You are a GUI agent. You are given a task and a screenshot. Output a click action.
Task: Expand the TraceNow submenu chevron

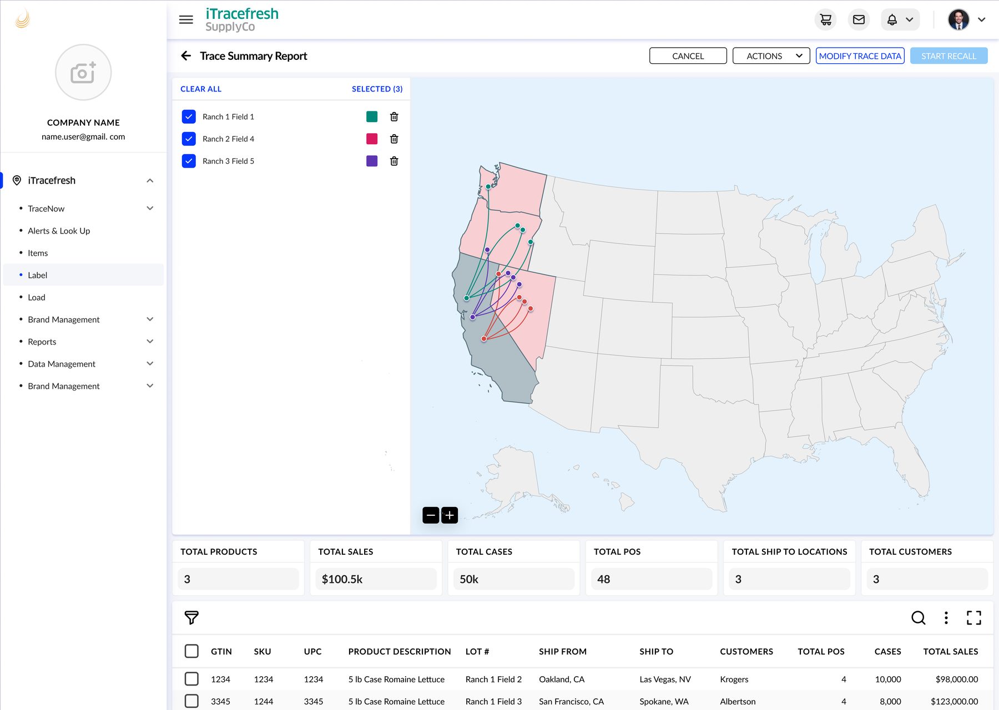tap(150, 209)
